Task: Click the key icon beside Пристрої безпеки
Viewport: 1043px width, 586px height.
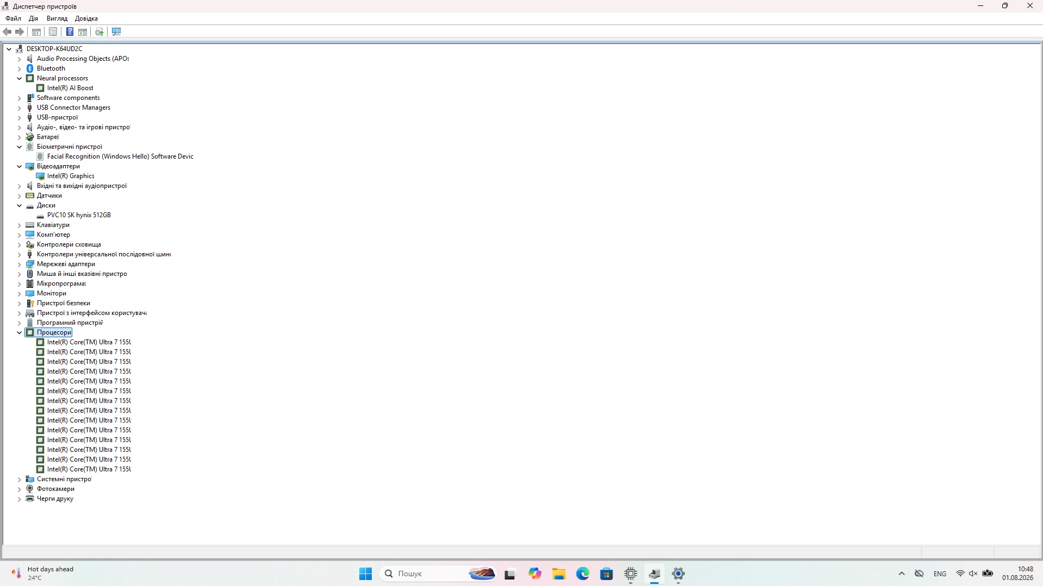Action: tap(30, 303)
